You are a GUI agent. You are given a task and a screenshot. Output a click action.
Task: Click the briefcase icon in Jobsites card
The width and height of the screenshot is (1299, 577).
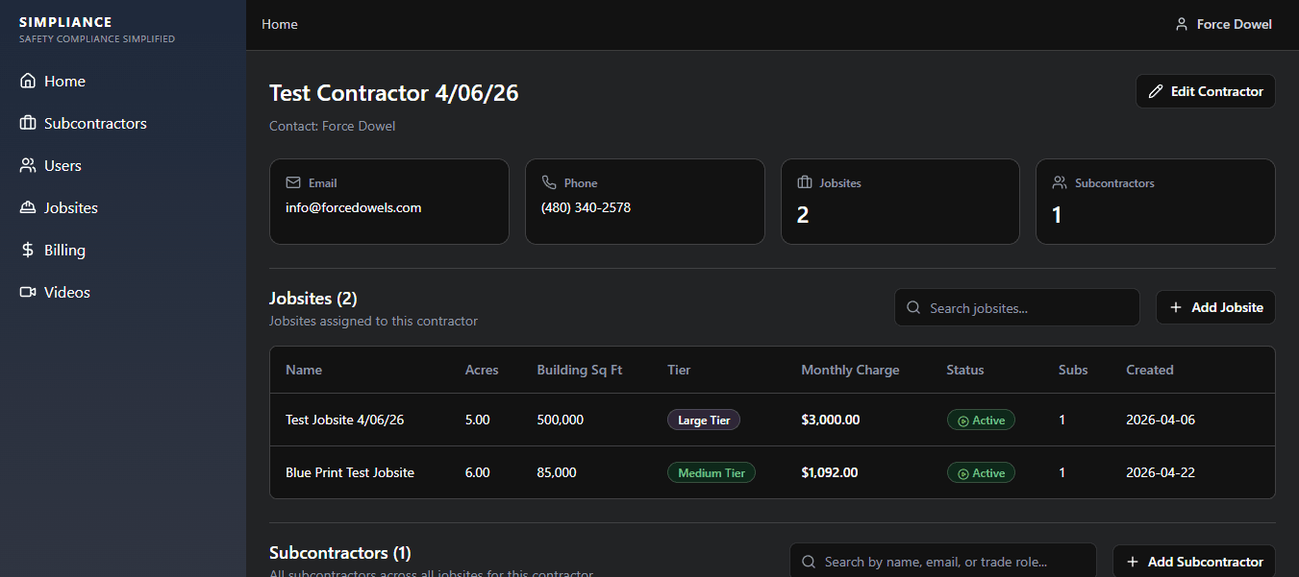click(x=805, y=182)
